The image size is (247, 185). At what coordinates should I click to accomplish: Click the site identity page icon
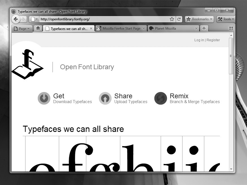(33, 19)
